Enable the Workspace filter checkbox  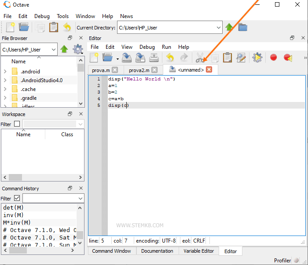pyautogui.click(x=17, y=124)
